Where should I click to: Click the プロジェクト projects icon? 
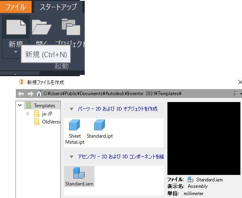71,27
